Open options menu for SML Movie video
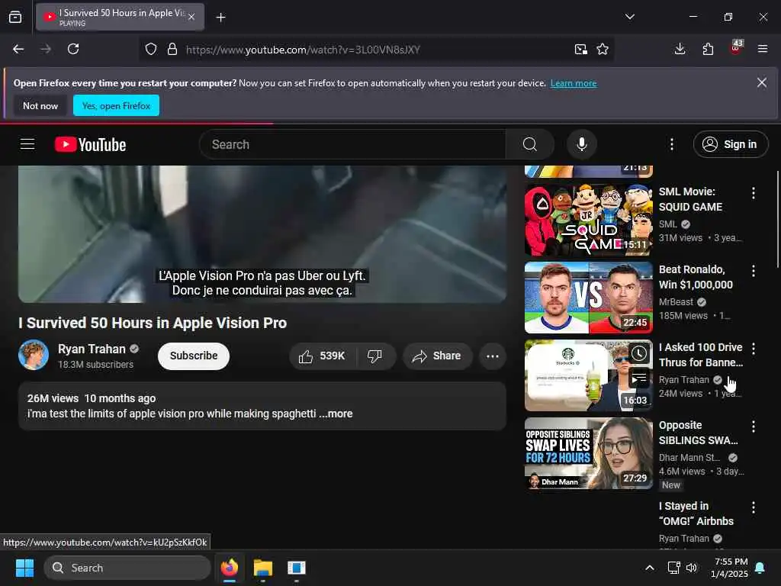This screenshot has height=586, width=781. click(x=753, y=193)
